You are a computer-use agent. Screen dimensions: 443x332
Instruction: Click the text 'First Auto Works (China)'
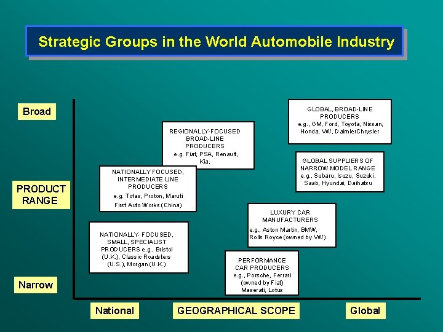[x=148, y=205]
